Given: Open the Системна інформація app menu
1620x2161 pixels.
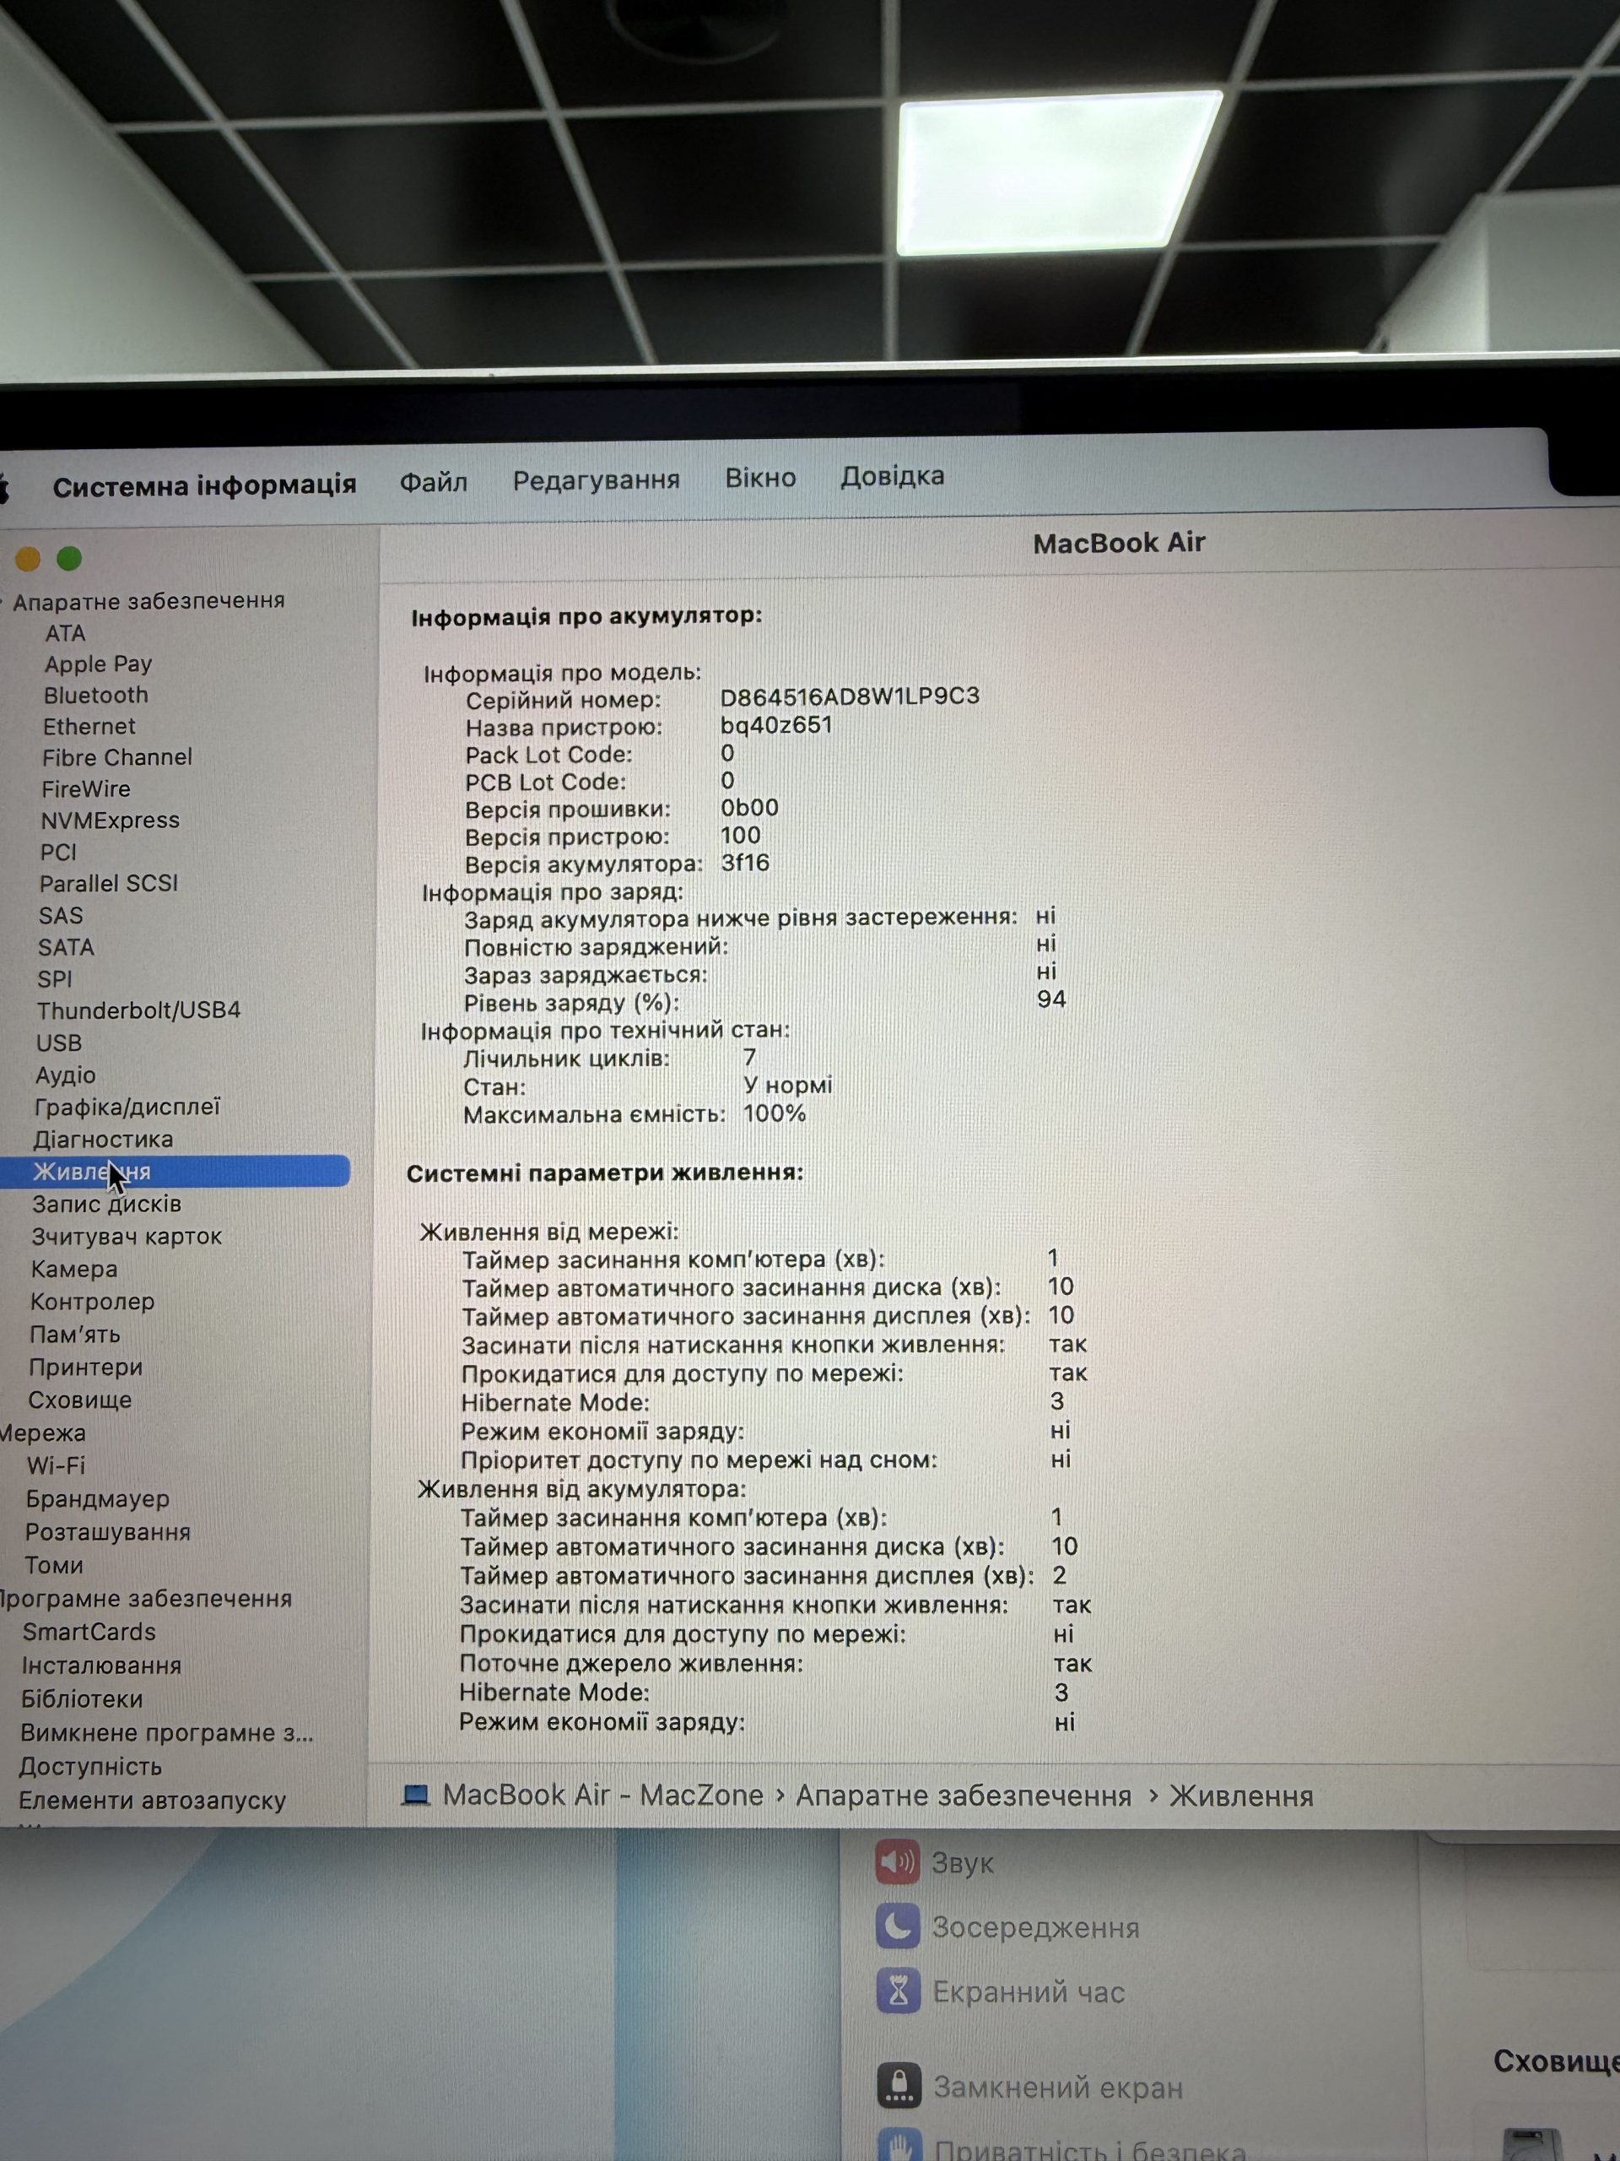Looking at the screenshot, I should (x=204, y=485).
